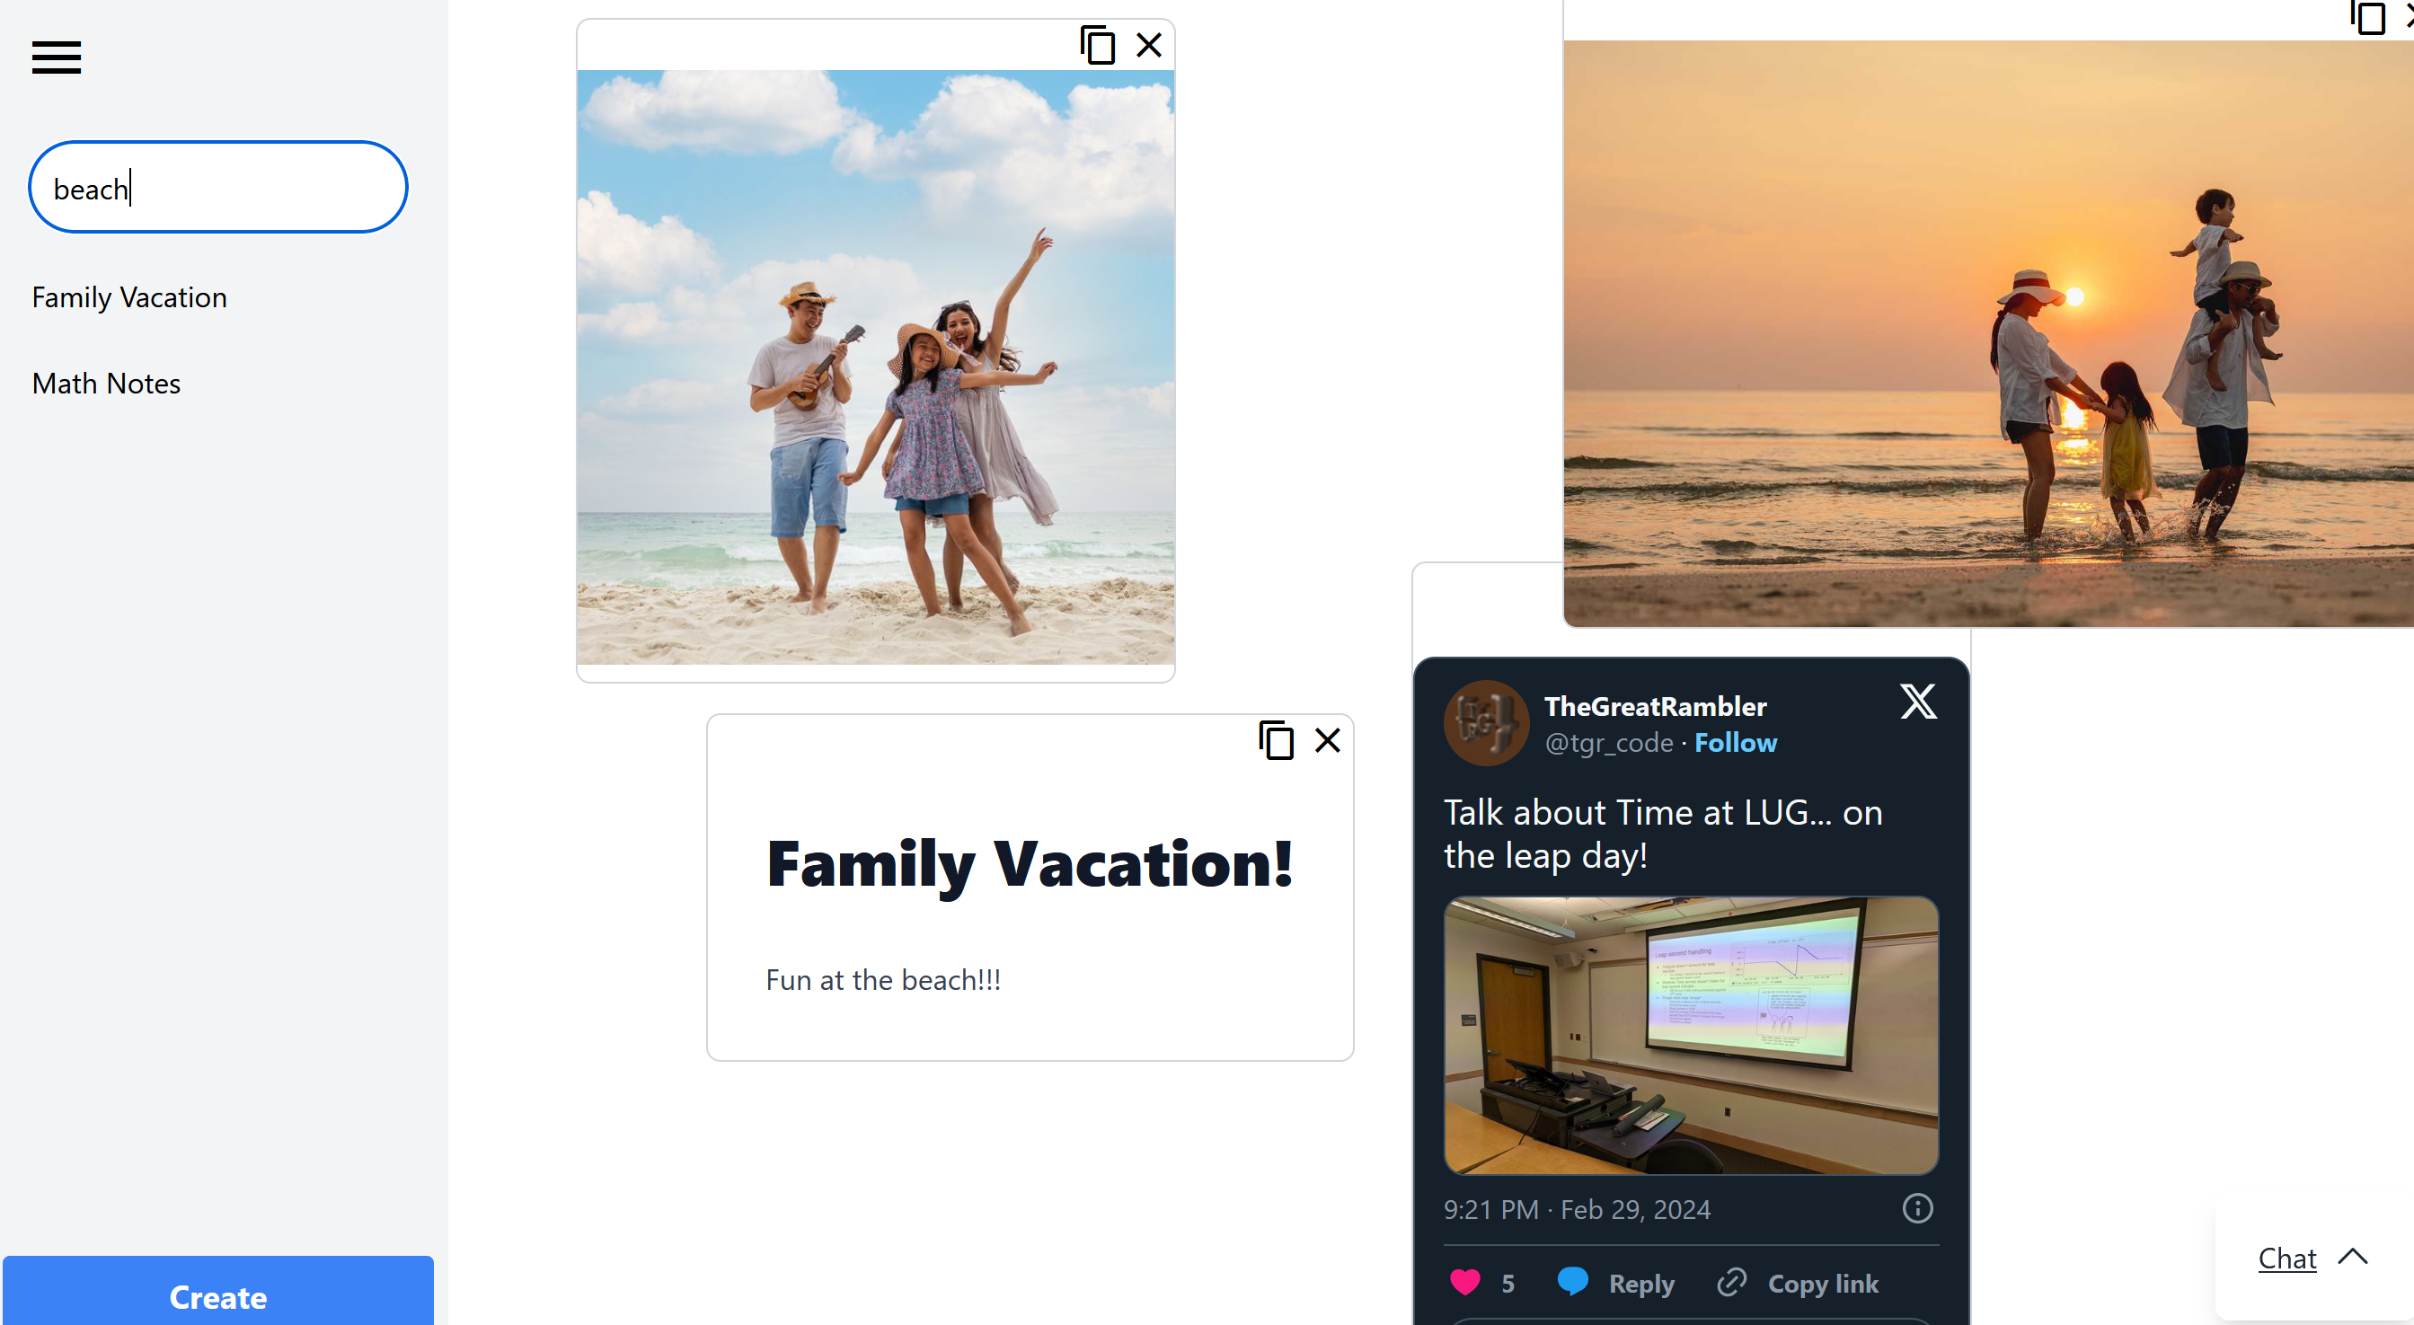The width and height of the screenshot is (2414, 1325).
Task: Expand the Chat panel chevron
Action: point(2352,1257)
